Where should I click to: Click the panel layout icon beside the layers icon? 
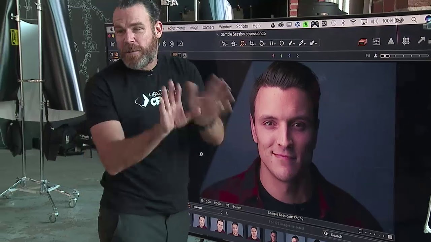[x=376, y=42]
